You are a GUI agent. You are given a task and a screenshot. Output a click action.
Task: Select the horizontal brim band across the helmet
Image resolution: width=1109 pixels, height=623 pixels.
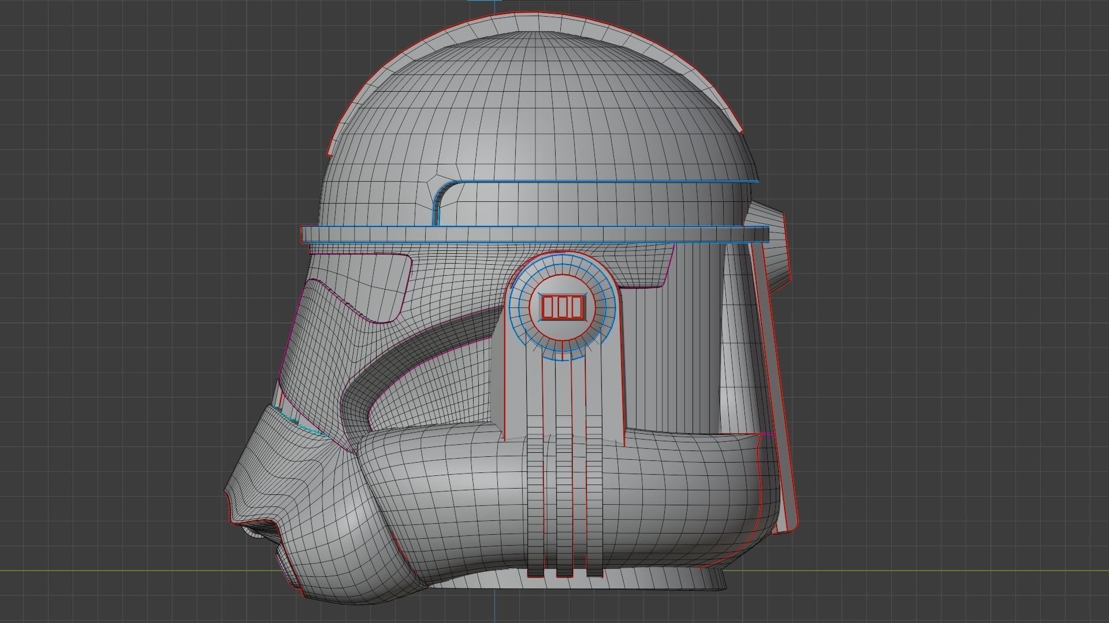tap(535, 234)
